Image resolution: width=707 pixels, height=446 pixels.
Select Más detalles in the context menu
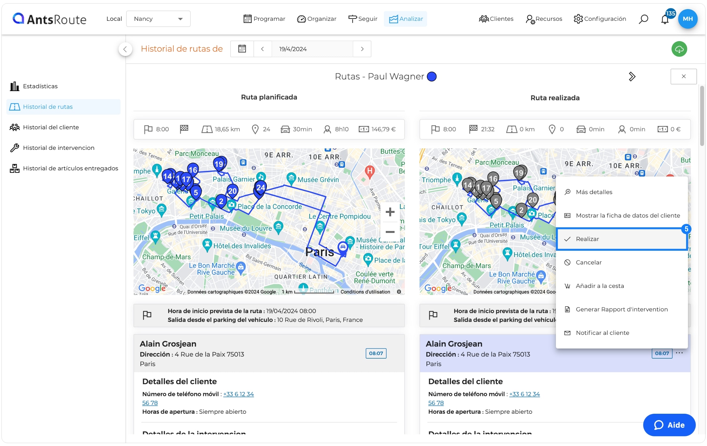pos(622,192)
